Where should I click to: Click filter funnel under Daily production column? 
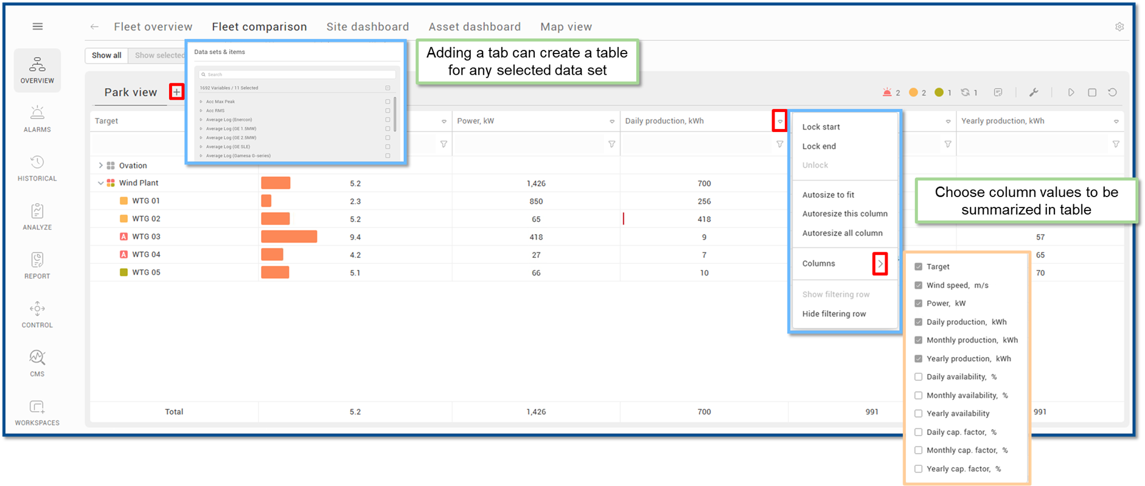[x=779, y=144]
